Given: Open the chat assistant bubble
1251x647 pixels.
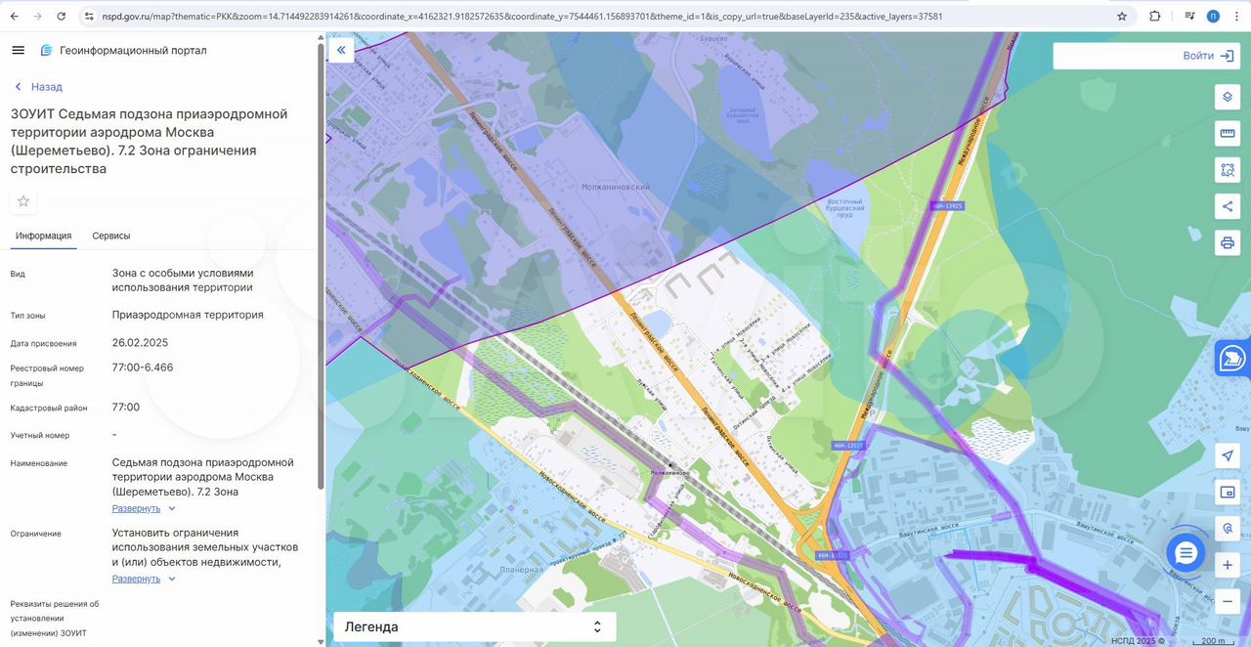Looking at the screenshot, I should pyautogui.click(x=1186, y=553).
